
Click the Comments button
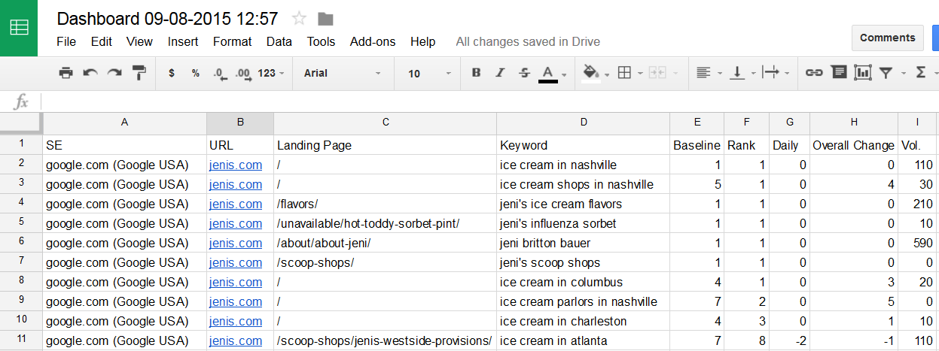pyautogui.click(x=887, y=38)
